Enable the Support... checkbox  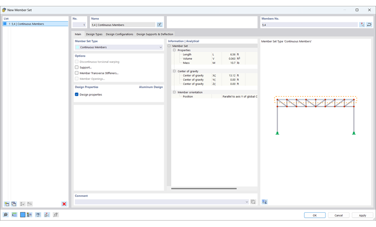[77, 68]
